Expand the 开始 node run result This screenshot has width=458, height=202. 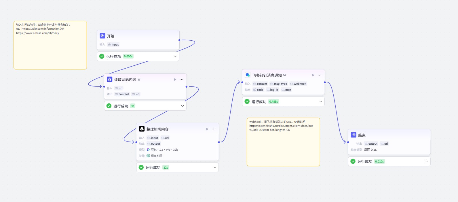click(x=175, y=56)
